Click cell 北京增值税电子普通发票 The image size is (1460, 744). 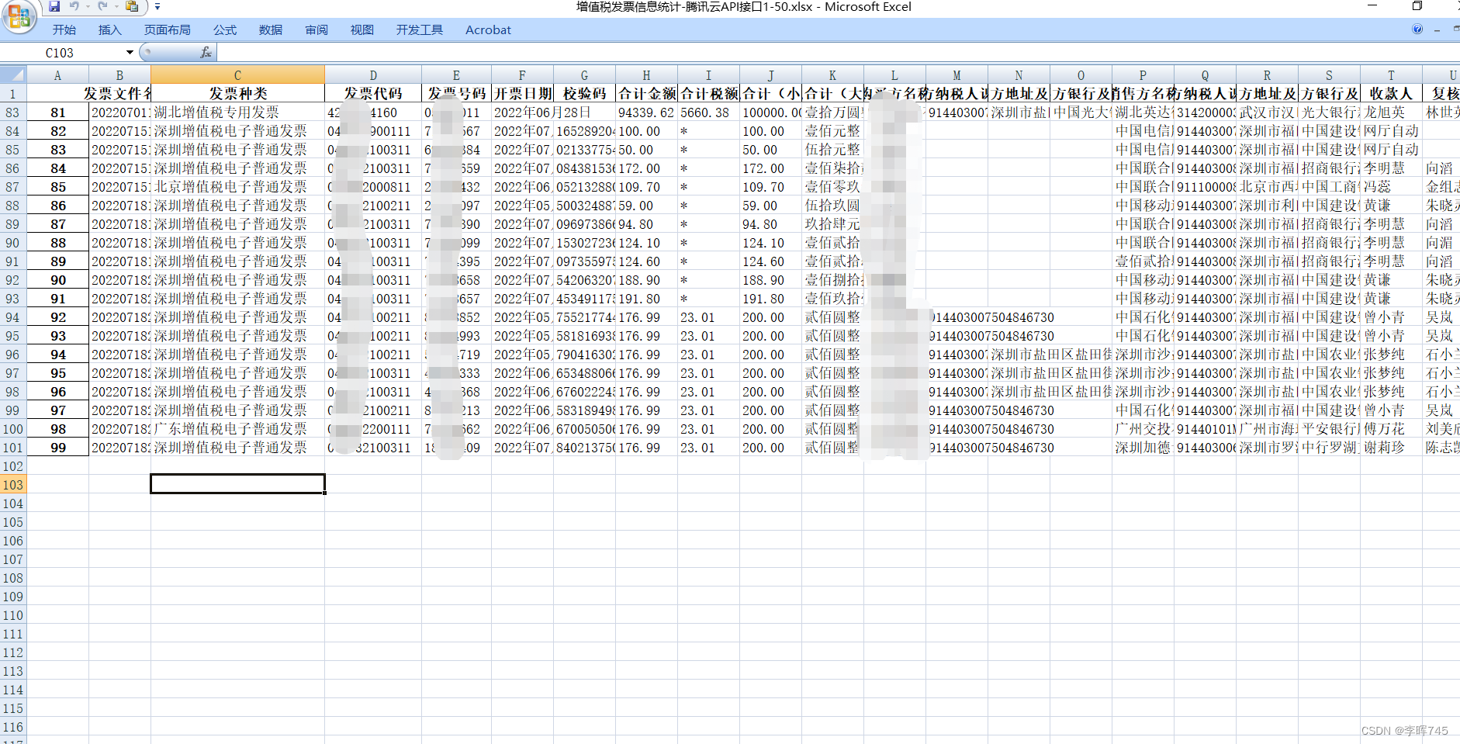[237, 187]
